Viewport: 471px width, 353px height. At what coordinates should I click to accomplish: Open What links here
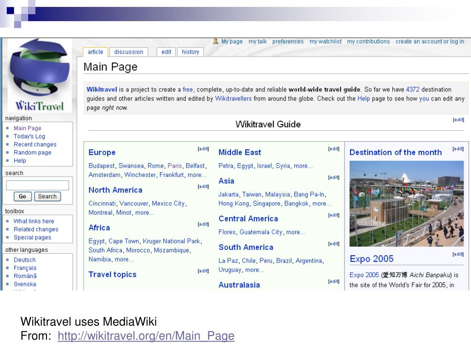tap(34, 221)
